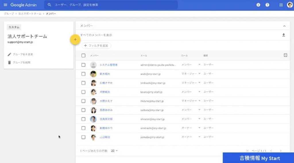The image size is (294, 163).
Task: Click the trash icon to delete group
Action: pyautogui.click(x=9, y=62)
